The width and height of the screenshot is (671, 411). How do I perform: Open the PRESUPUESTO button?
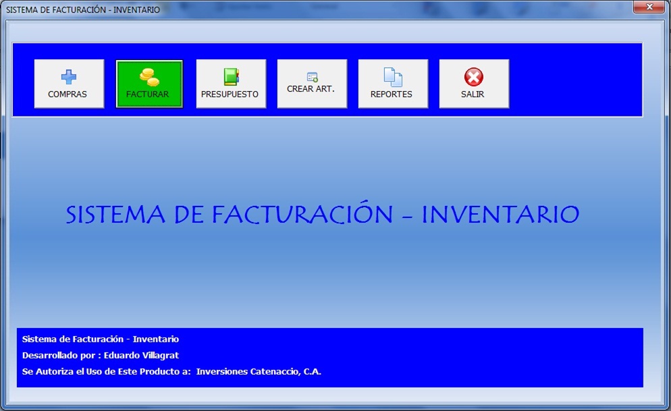(231, 84)
